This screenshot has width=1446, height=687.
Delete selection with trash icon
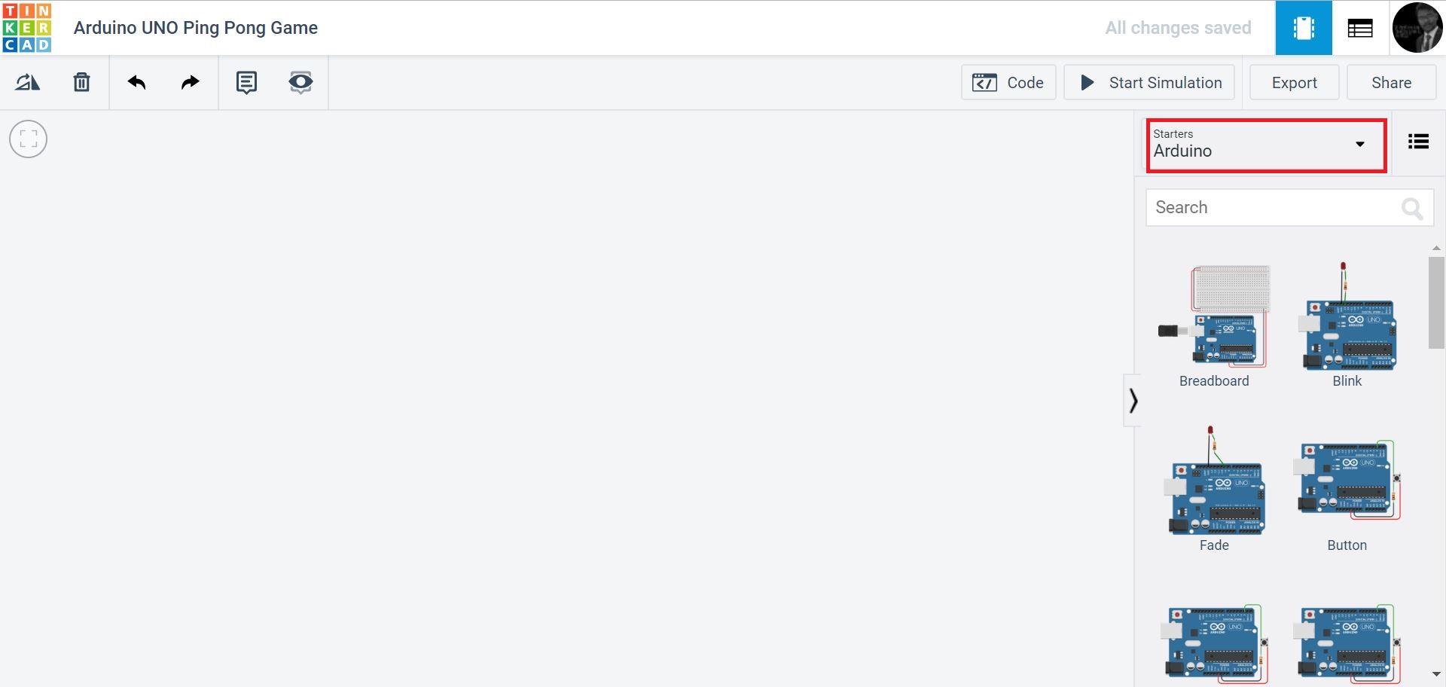[81, 82]
